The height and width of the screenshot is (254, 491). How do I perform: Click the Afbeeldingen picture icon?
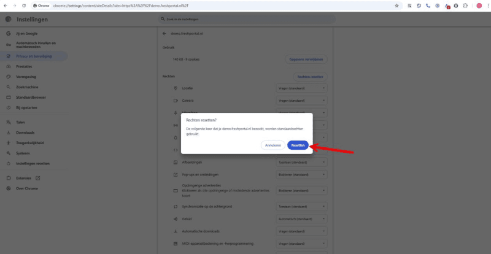click(x=176, y=162)
